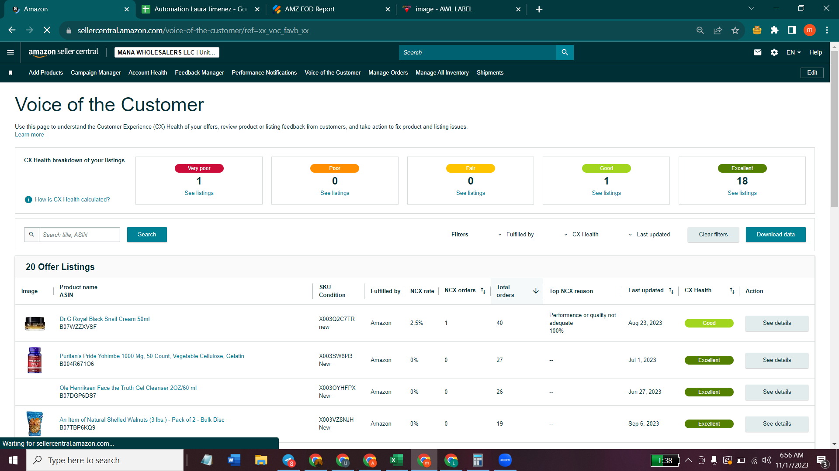The image size is (839, 471).
Task: Open the EN language dropdown
Action: (794, 52)
